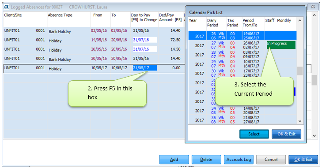
Task: Select the In Progress period cell
Action: click(x=281, y=45)
